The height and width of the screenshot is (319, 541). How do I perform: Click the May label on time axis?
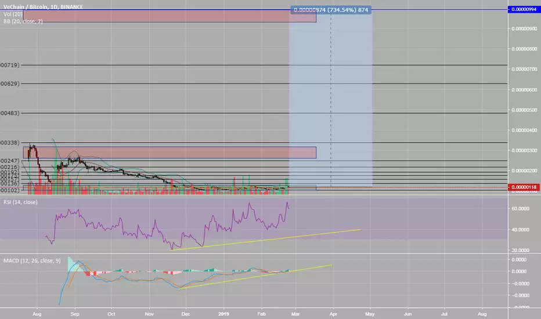pos(370,314)
